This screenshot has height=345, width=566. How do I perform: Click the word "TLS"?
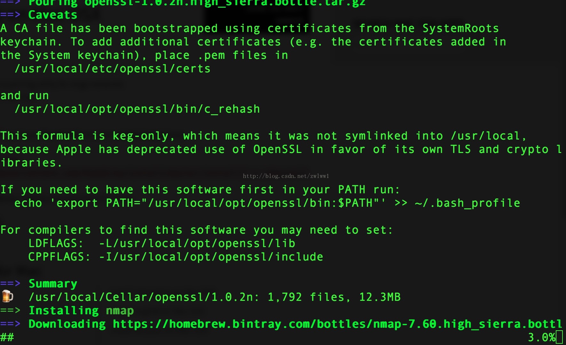tap(460, 149)
